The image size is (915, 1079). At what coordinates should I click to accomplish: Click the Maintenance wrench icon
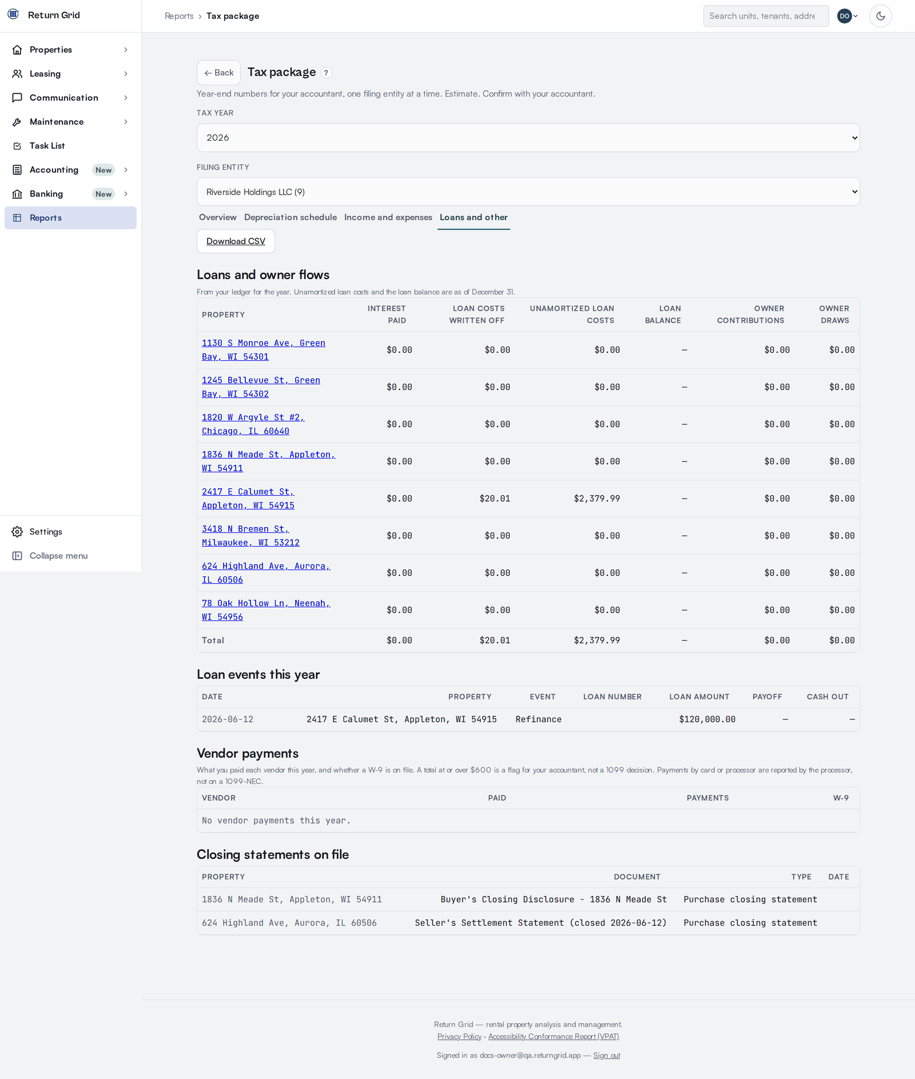(17, 122)
